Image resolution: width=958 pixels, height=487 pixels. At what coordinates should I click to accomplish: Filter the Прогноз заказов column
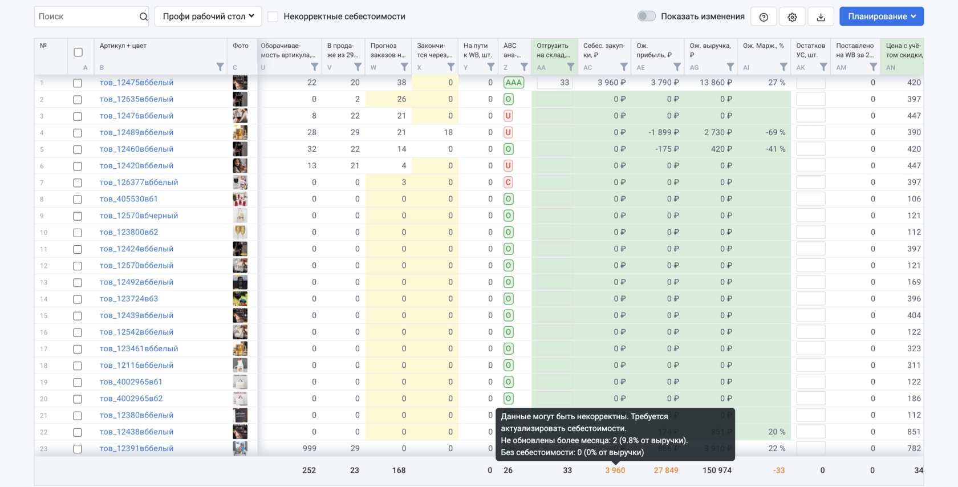click(x=404, y=67)
